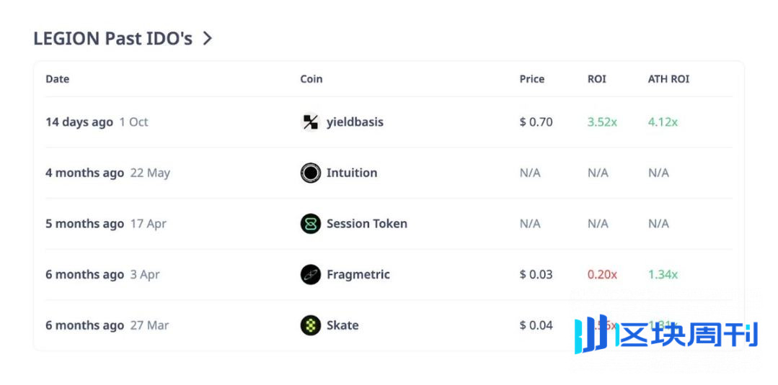The image size is (778, 385).
Task: Sort by the Coin column header
Action: [x=311, y=79]
